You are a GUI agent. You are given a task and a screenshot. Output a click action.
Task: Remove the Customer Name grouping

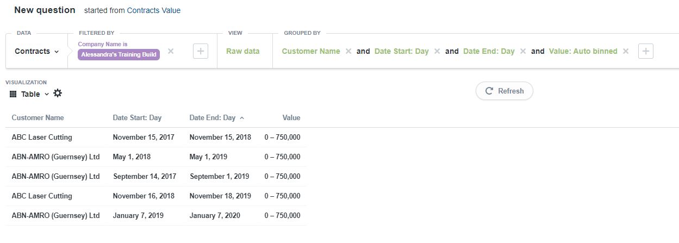click(348, 51)
